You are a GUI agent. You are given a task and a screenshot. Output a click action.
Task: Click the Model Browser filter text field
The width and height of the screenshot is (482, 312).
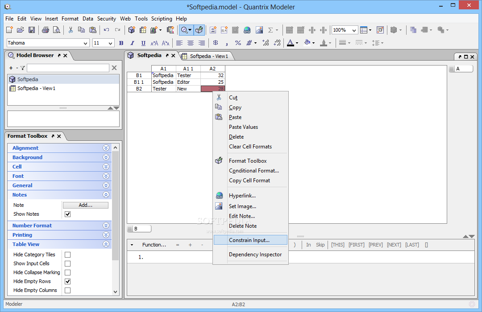pos(68,68)
